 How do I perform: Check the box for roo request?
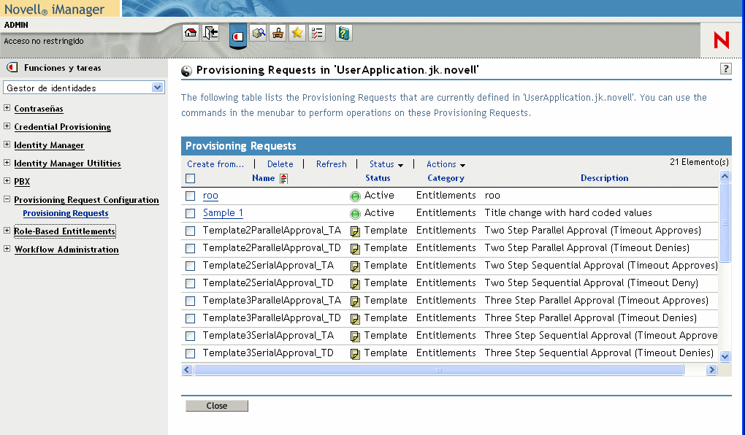191,196
